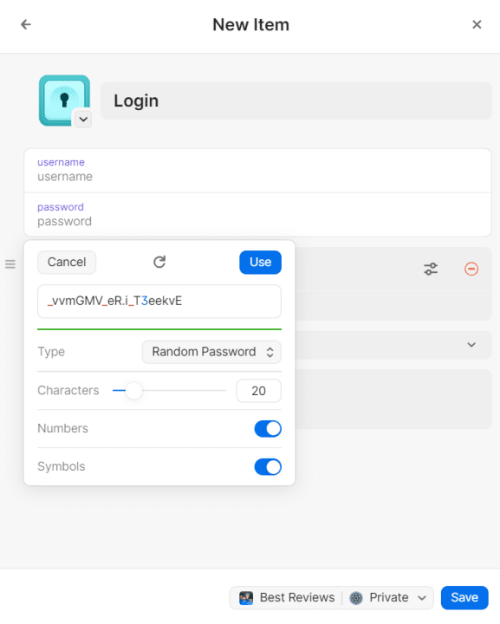Click the password input field

pos(257,215)
